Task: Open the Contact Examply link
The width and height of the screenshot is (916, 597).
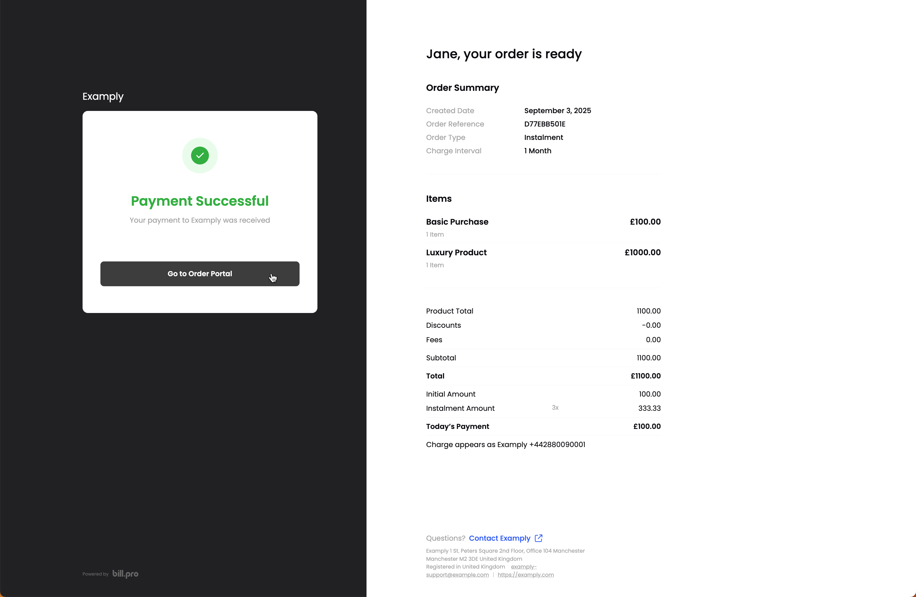Action: (x=500, y=538)
